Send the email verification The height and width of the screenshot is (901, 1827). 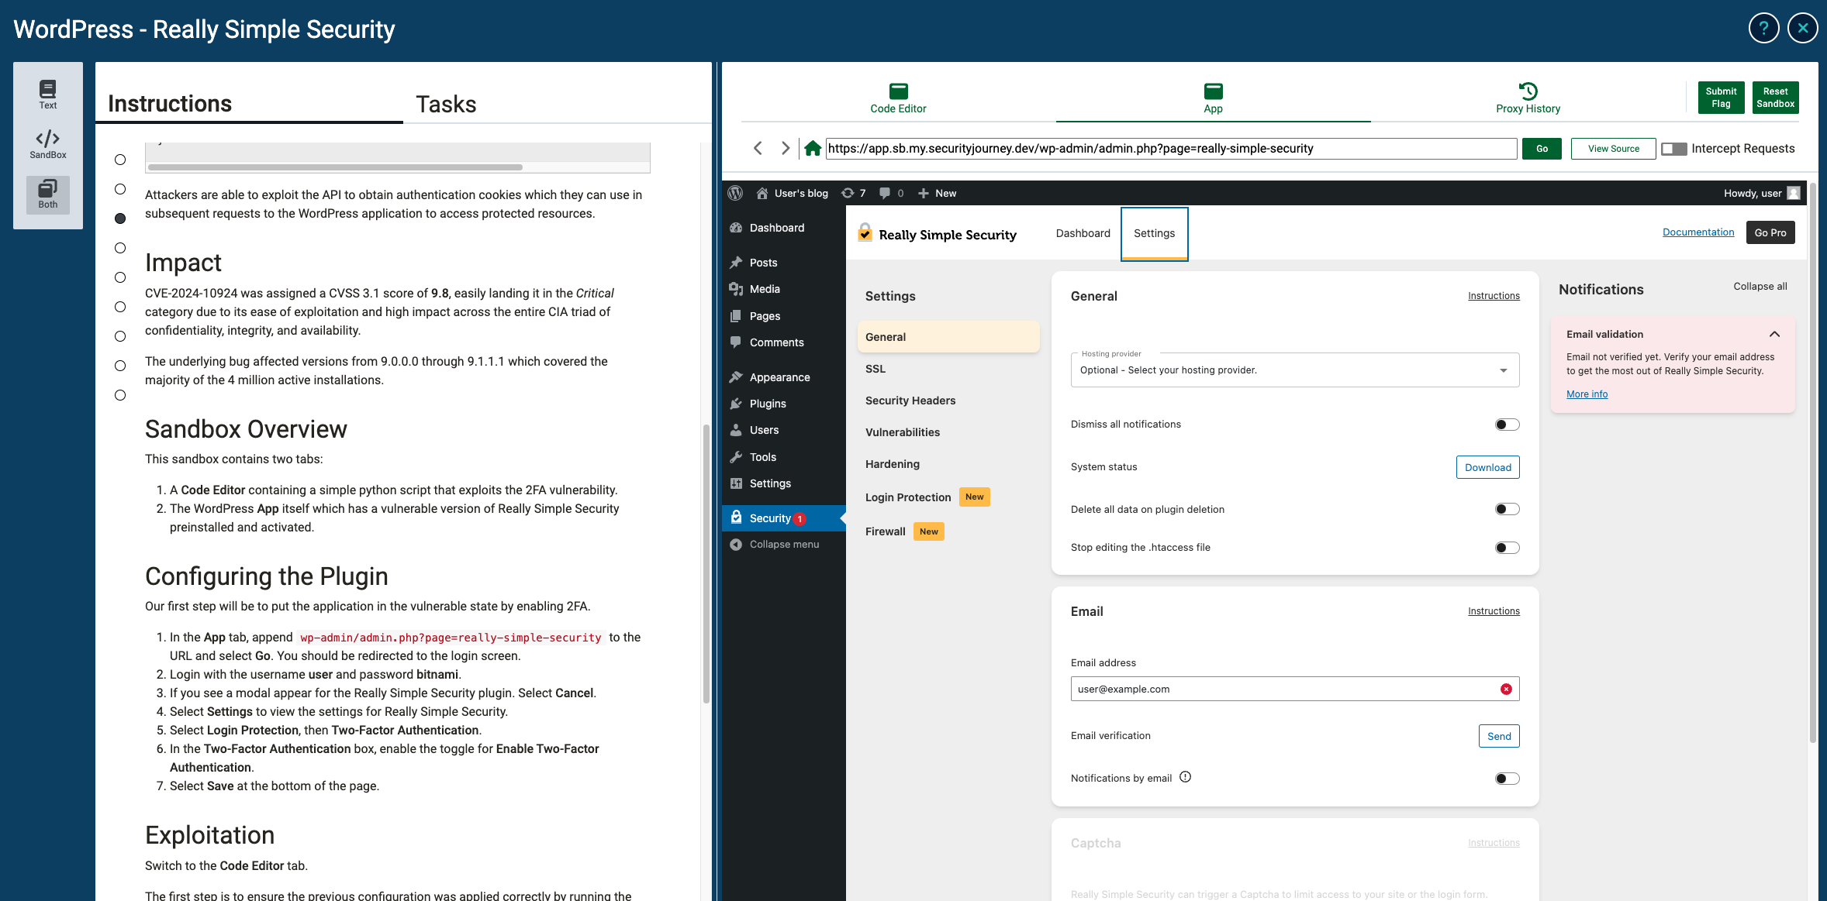(x=1498, y=736)
